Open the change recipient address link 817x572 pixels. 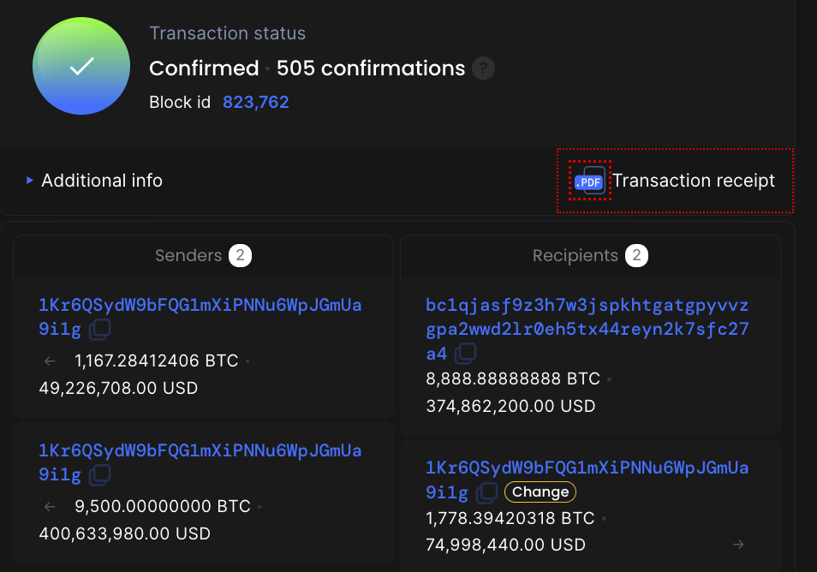(x=587, y=480)
